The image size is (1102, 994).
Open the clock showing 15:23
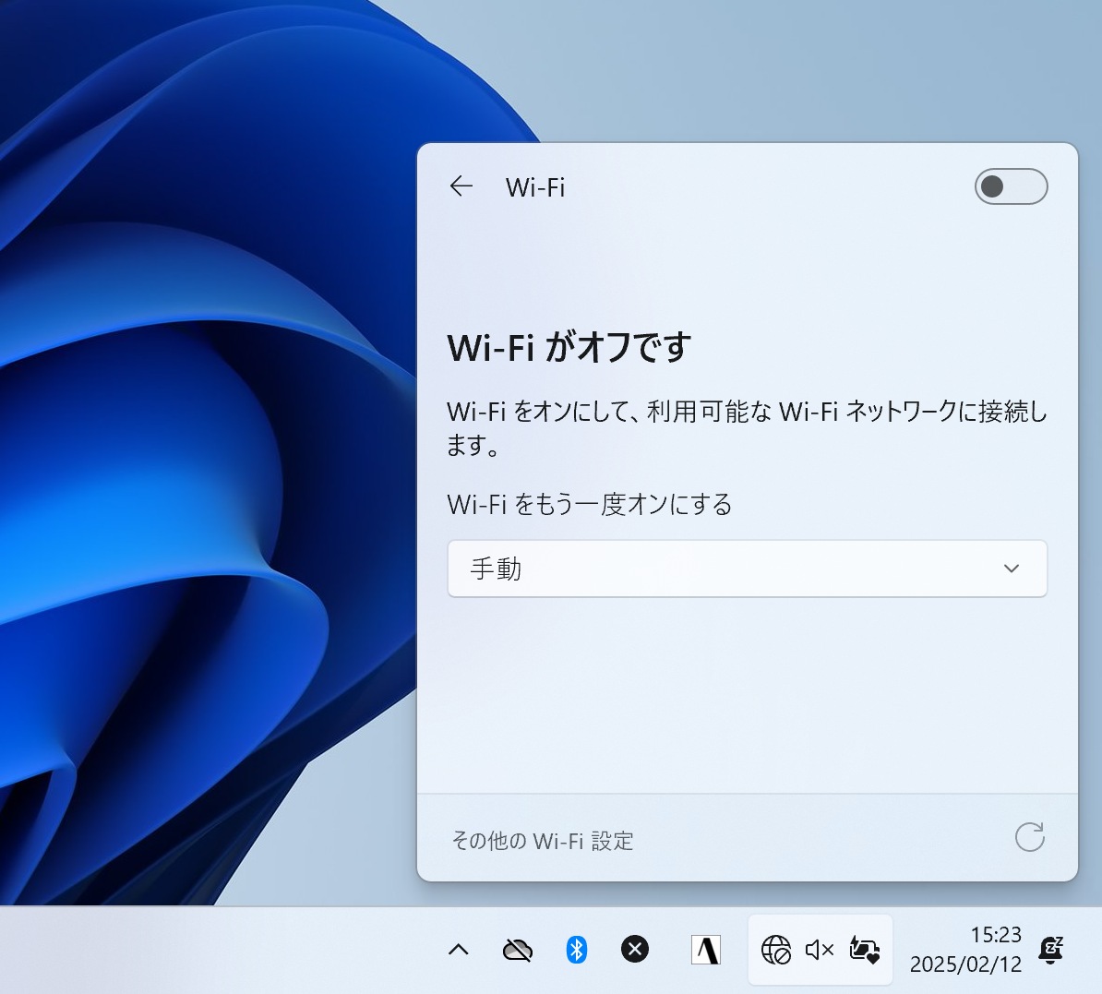tap(996, 934)
